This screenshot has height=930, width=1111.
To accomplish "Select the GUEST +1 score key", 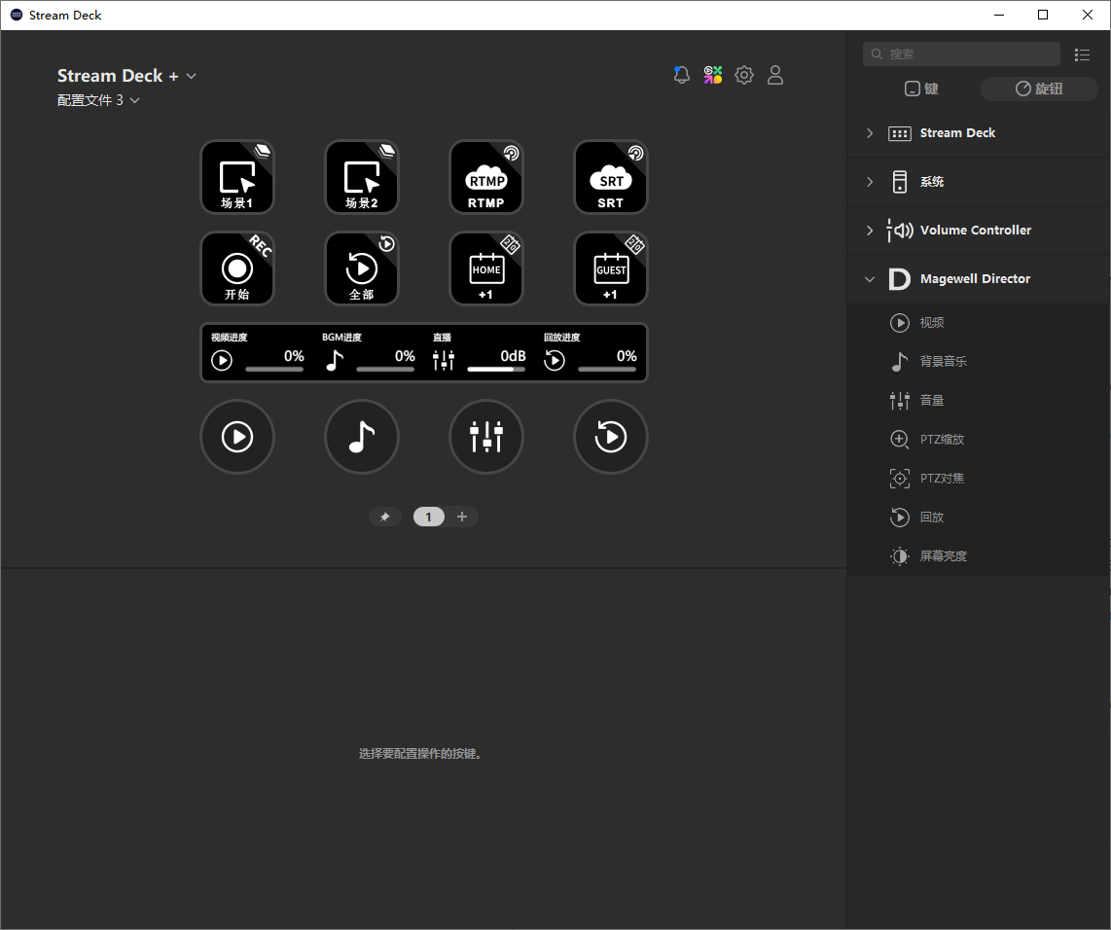I will 610,268.
